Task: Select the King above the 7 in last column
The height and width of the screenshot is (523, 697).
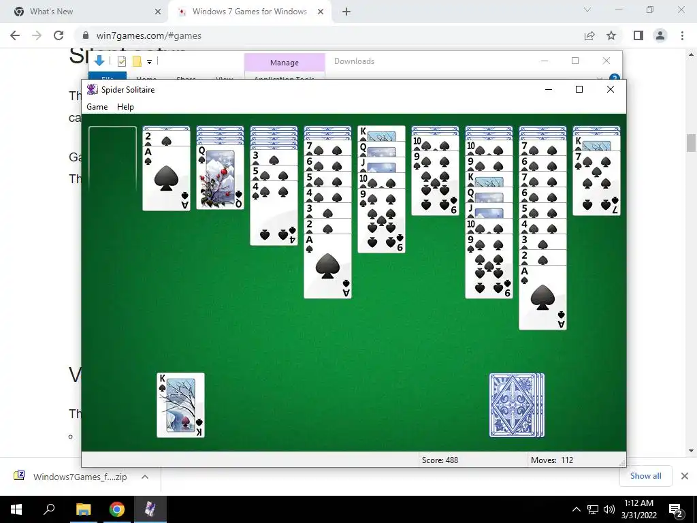Action: click(596, 143)
